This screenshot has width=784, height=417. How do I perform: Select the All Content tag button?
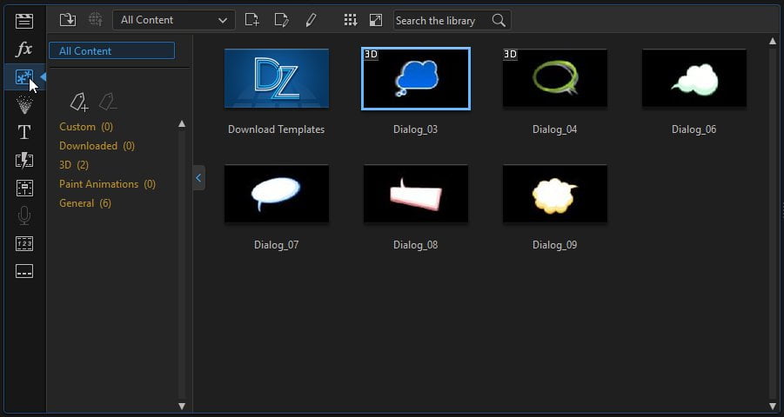111,50
